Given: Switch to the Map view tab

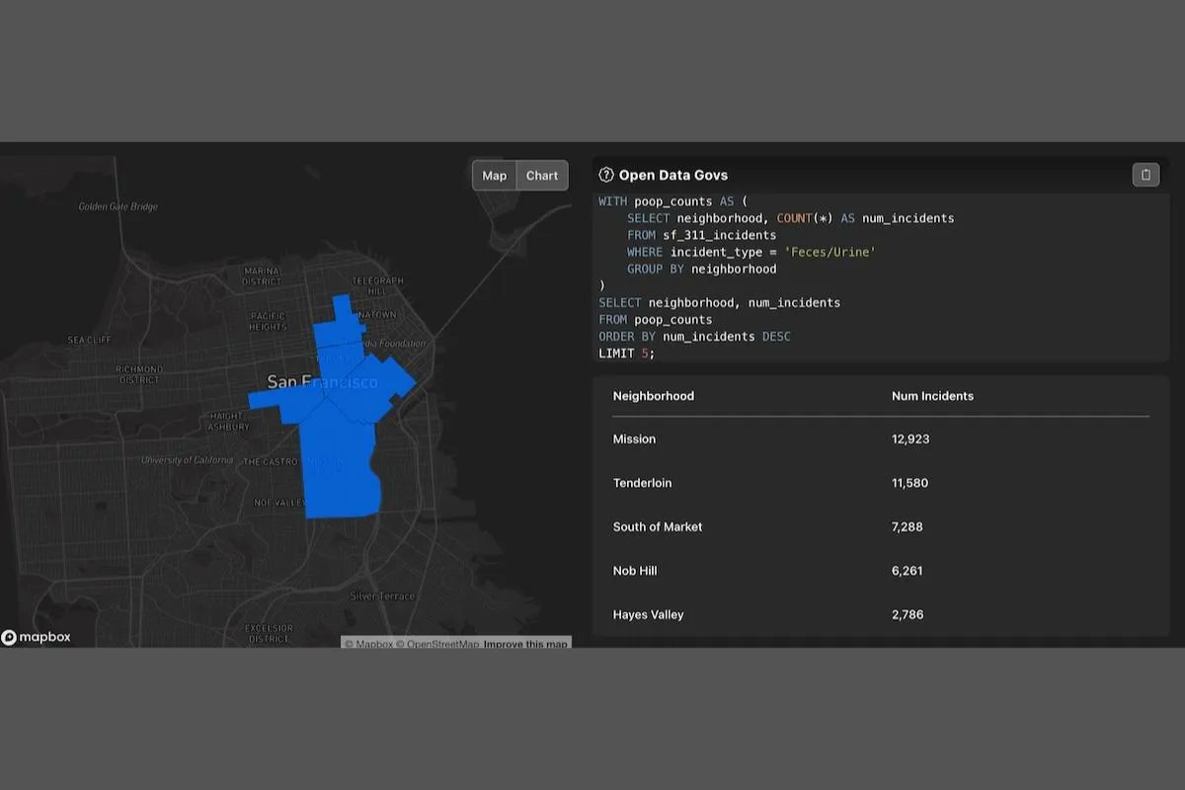Looking at the screenshot, I should tap(495, 176).
